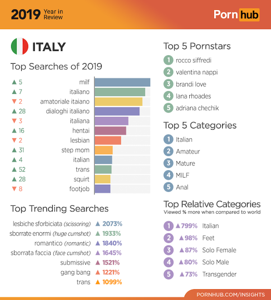The height and width of the screenshot is (300, 271).
Task: Click the 2019 Year in Review title
Action: coord(37,14)
